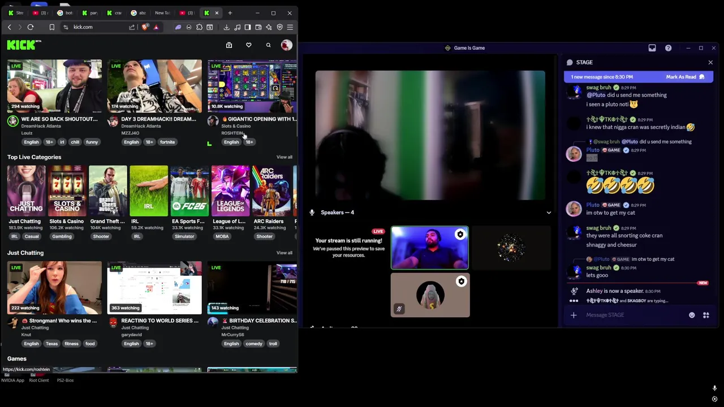Screen dimensions: 724x407
Task: Open the Discord inbox icon
Action: click(x=652, y=48)
